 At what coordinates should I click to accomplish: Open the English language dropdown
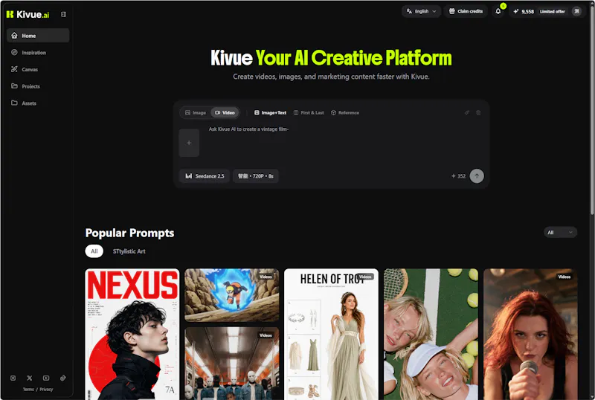pos(421,11)
